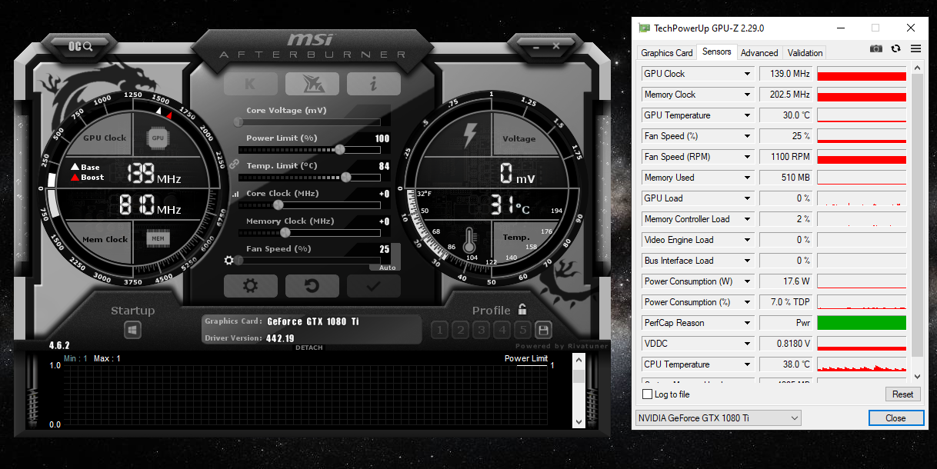Click the Temp. Limit slider handle

pos(346,177)
